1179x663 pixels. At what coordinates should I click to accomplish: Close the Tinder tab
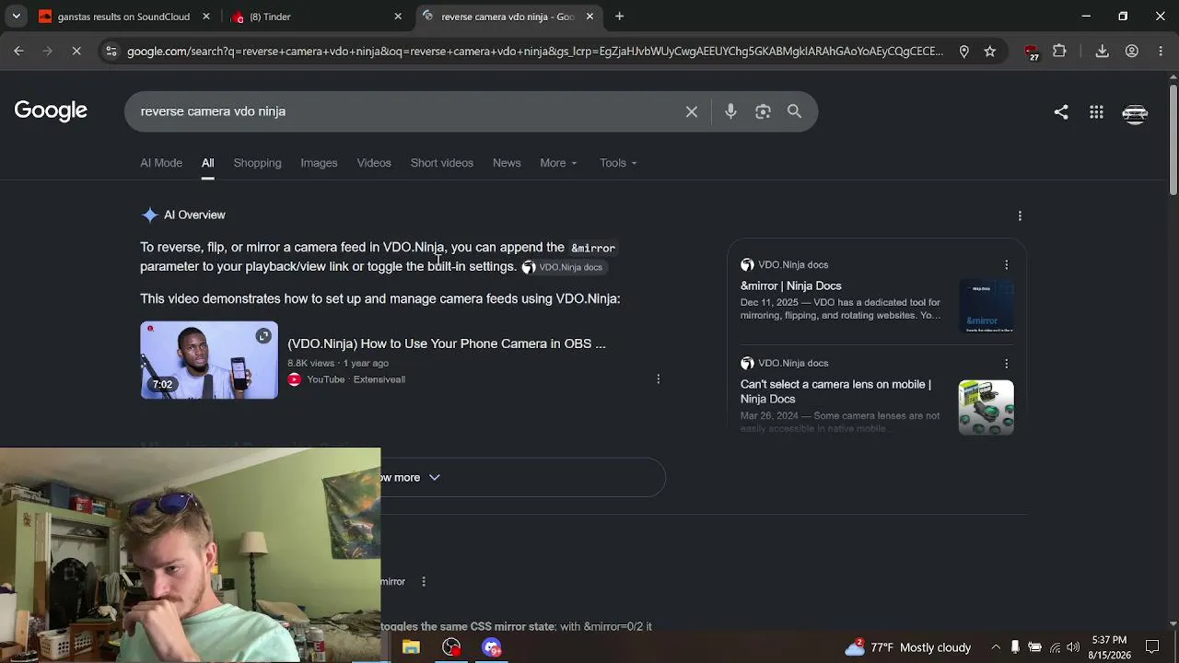398,17
